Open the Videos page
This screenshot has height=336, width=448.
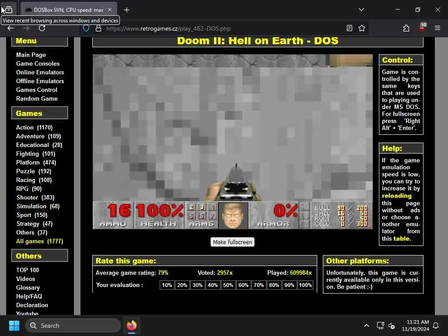pyautogui.click(x=25, y=279)
